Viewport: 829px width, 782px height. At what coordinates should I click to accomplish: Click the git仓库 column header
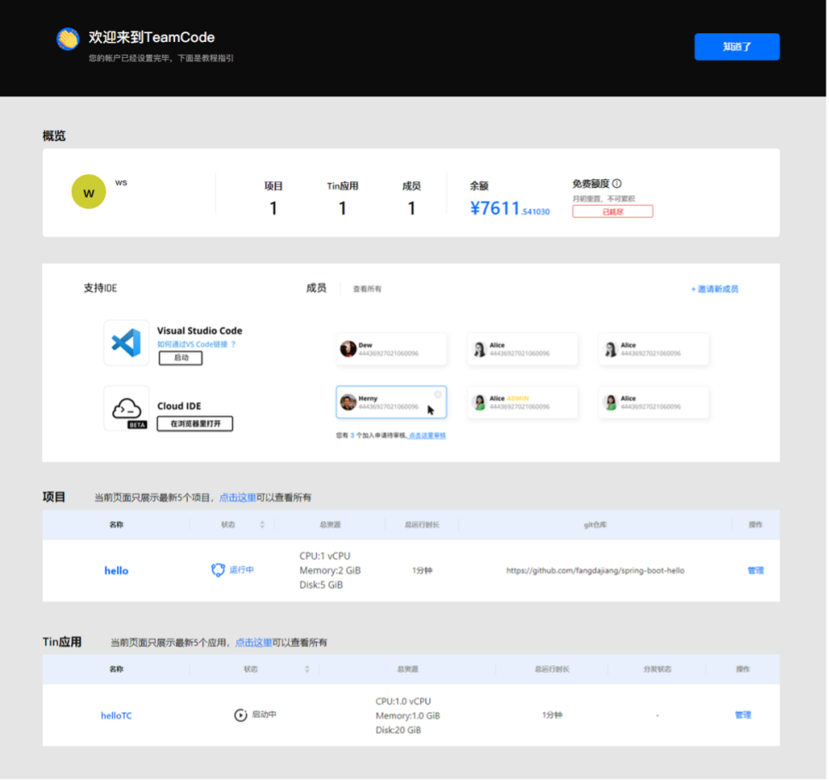[x=597, y=526]
